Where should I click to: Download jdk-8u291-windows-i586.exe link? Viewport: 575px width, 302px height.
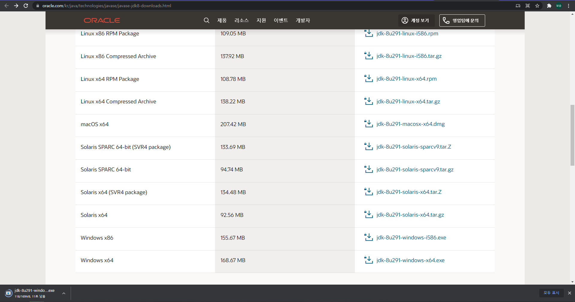(x=411, y=238)
